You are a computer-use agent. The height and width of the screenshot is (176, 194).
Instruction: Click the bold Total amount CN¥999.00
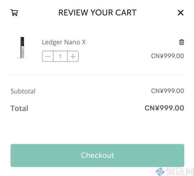click(x=164, y=108)
